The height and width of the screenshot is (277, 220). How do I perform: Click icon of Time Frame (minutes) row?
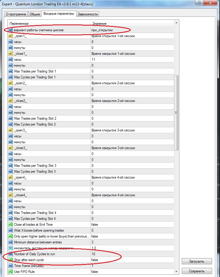11,266
